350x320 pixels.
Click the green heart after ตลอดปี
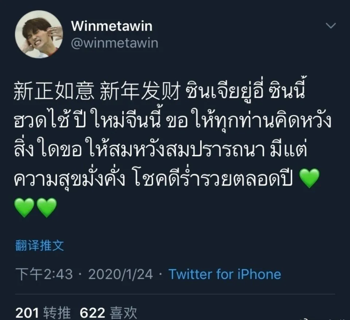309,178
